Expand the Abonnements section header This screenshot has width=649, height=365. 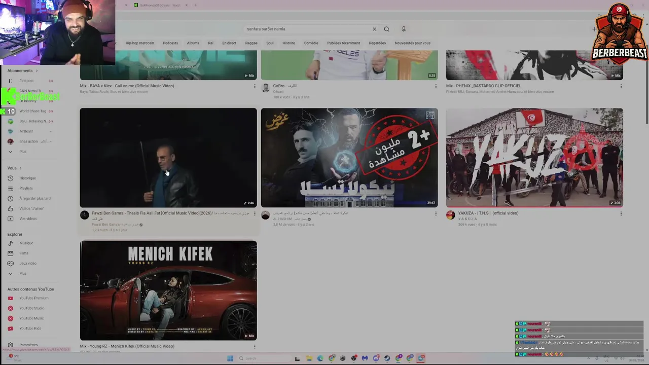22,70
